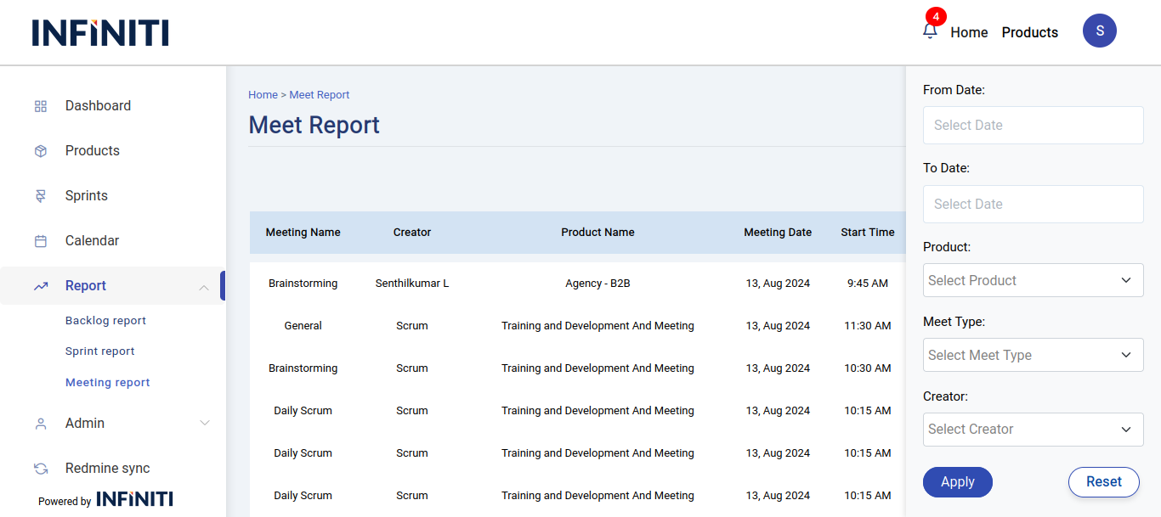
Task: Click the INFINITI logo in header
Action: coord(100,32)
